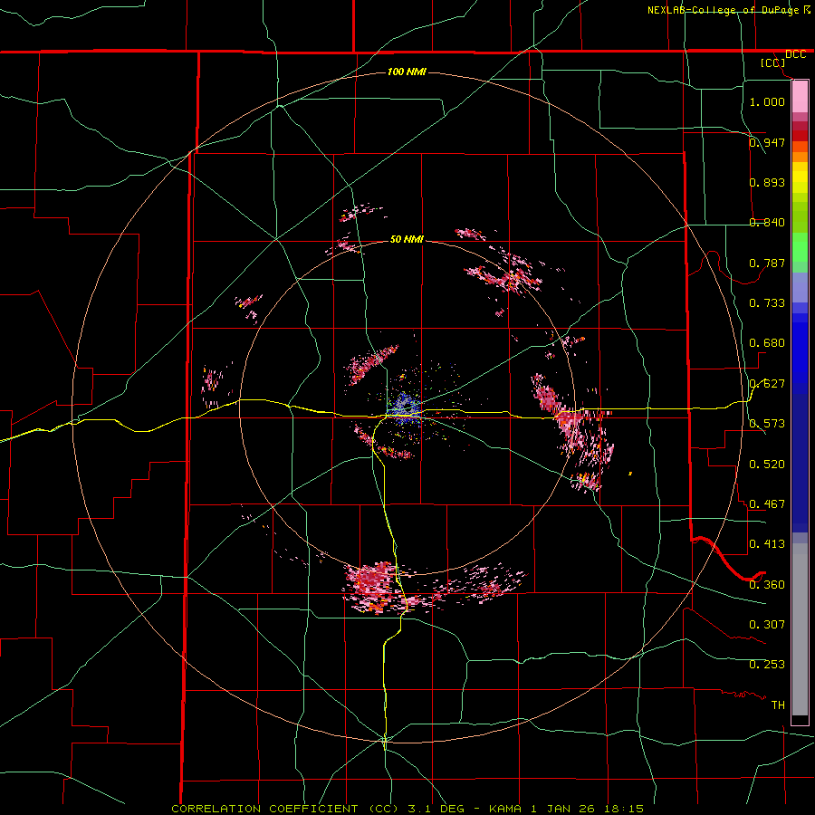
Task: Click the 0.520 color scale value
Action: click(x=767, y=464)
